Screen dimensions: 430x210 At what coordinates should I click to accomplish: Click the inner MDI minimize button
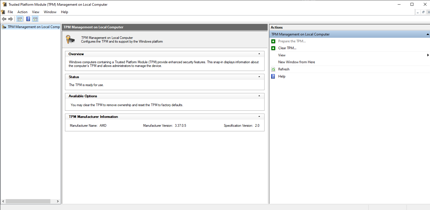(418, 12)
